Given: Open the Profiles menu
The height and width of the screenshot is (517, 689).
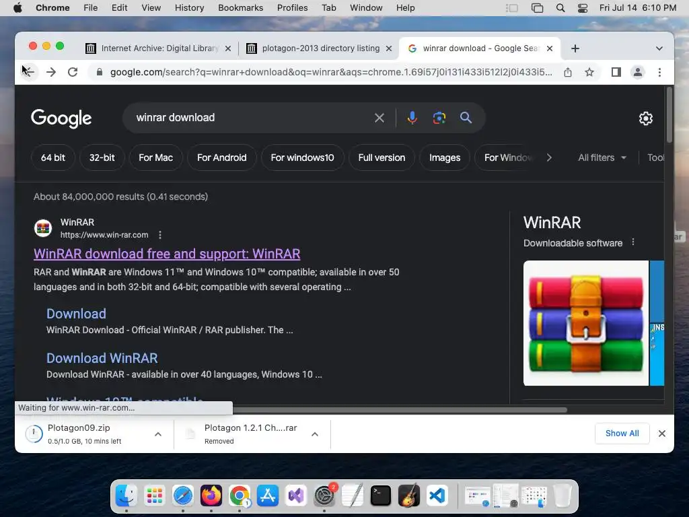Looking at the screenshot, I should pos(292,8).
